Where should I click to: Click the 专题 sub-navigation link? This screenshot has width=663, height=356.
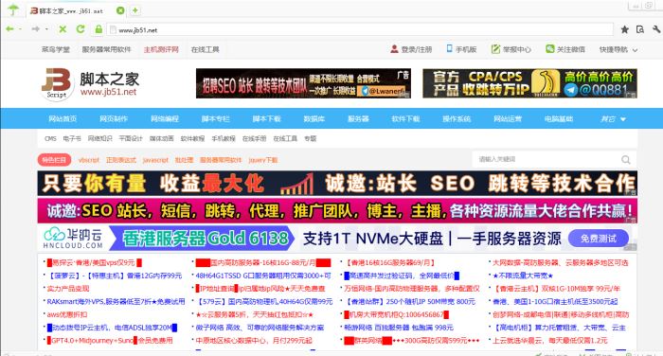click(311, 138)
